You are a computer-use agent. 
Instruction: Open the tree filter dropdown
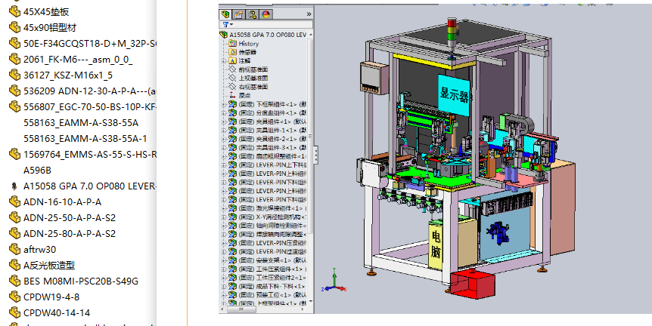225,24
